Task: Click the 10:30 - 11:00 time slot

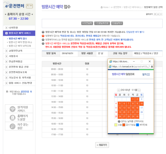Action: (x=57, y=85)
